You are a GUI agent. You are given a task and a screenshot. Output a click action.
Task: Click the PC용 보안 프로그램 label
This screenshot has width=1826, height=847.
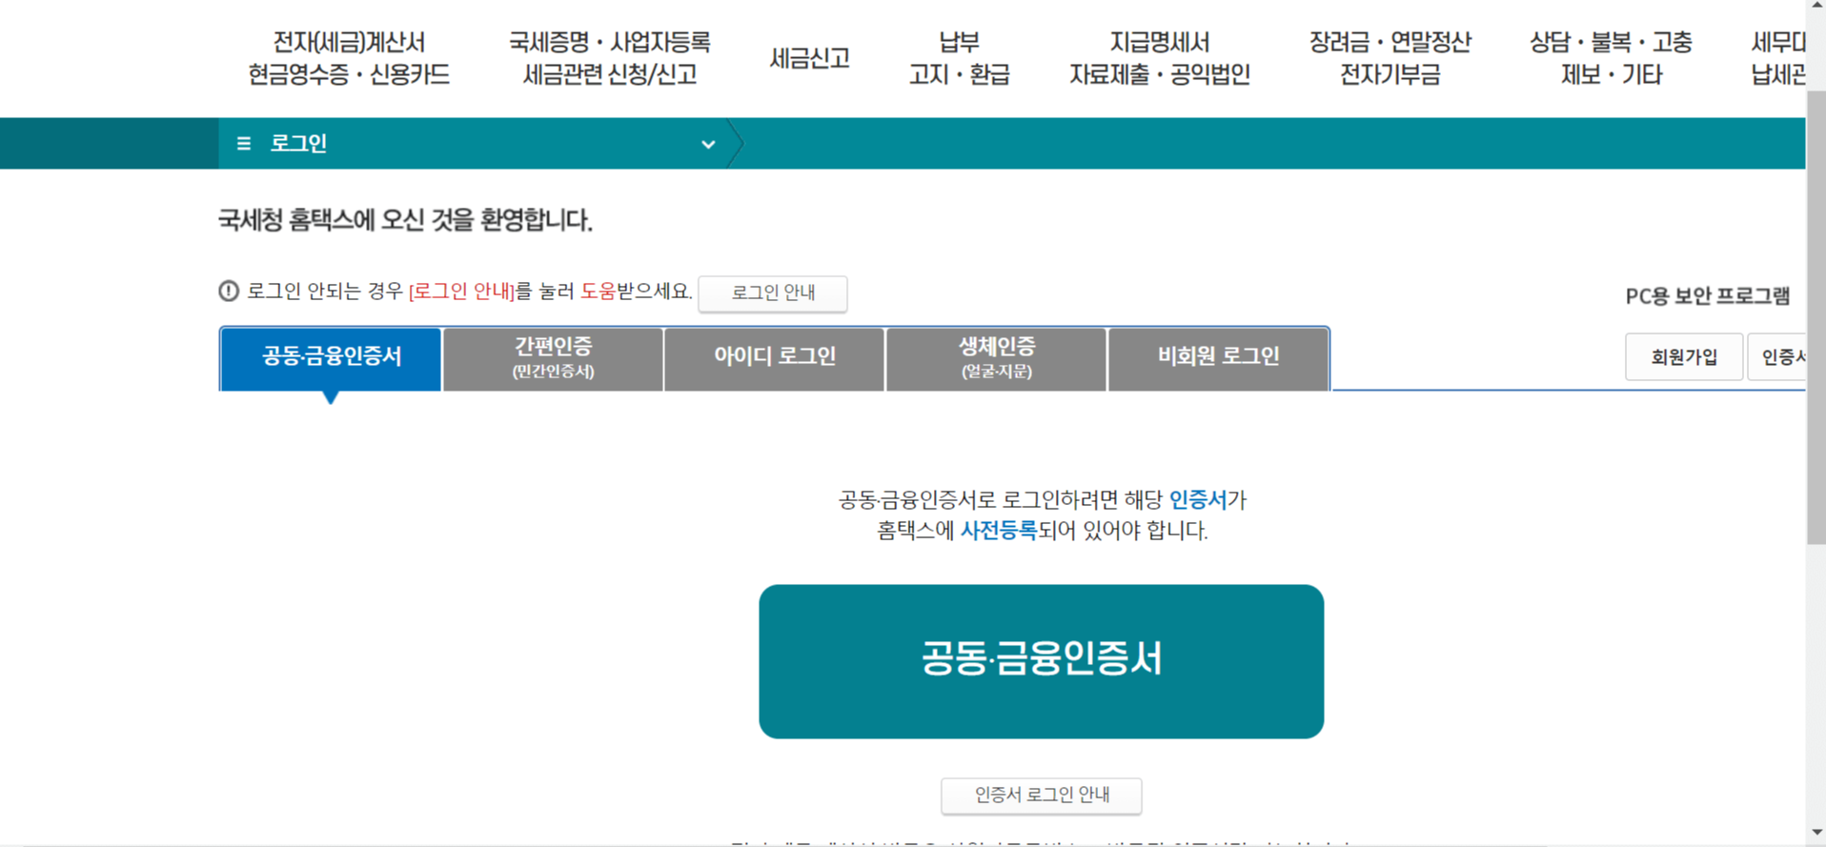coord(1707,296)
